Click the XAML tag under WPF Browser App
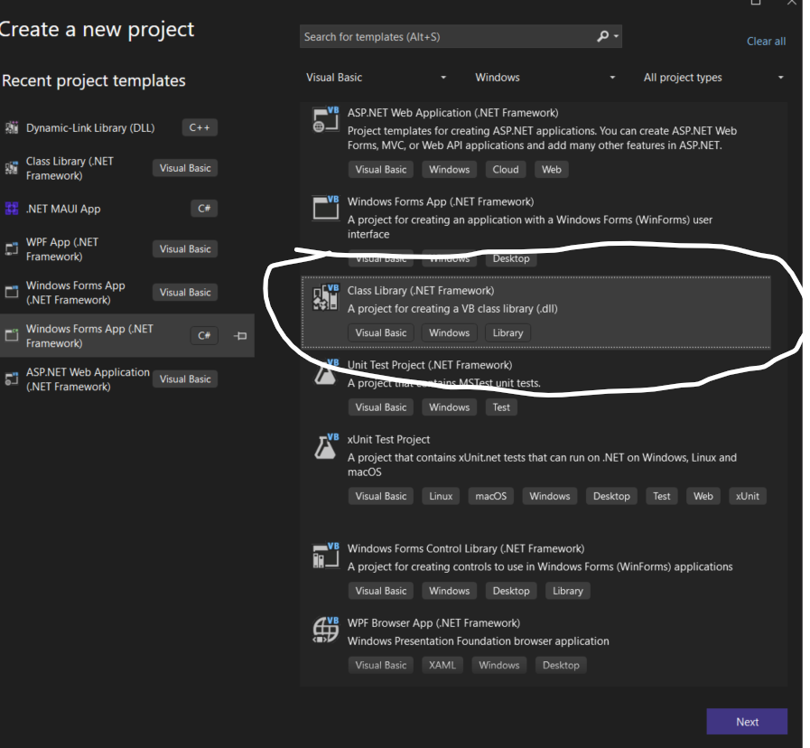810x748 pixels. 442,665
